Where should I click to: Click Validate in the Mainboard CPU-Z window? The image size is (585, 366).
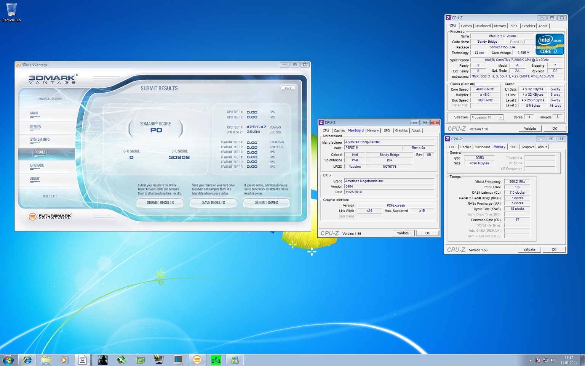tap(403, 233)
